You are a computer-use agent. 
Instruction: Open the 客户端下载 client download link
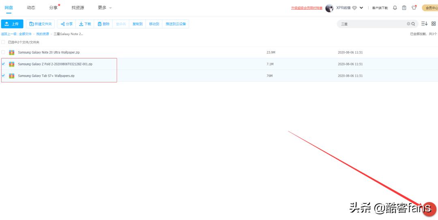[380, 8]
